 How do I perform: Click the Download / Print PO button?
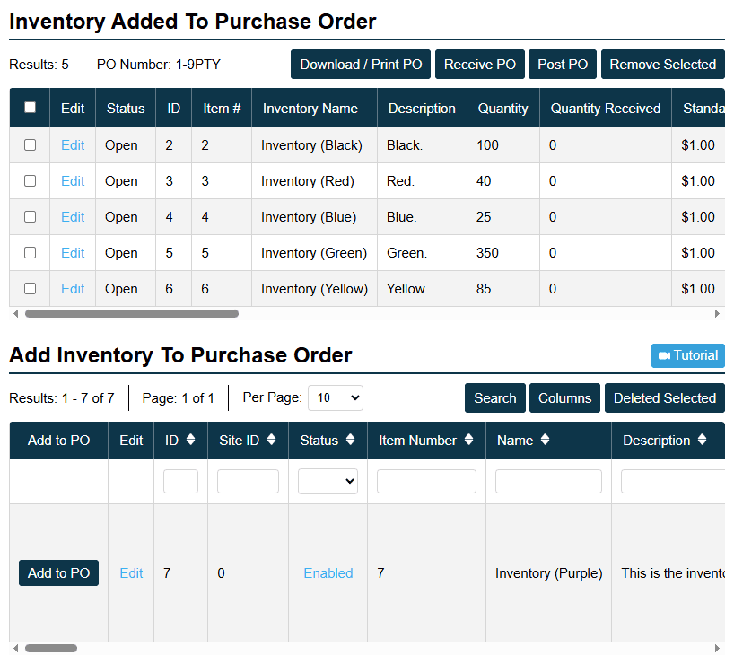(x=361, y=64)
